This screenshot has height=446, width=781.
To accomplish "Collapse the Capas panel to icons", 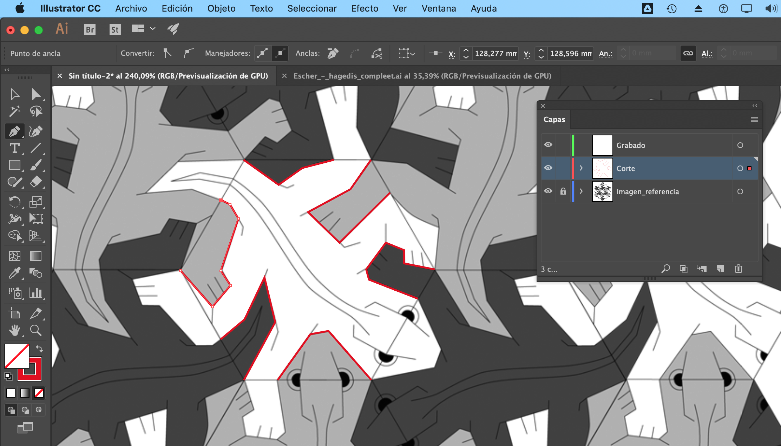I will (x=755, y=106).
